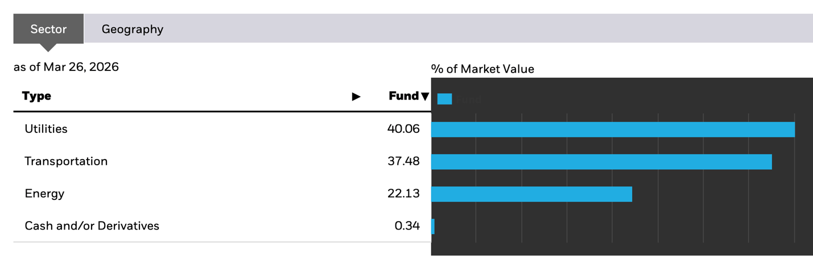The width and height of the screenshot is (813, 271).
Task: Click the 40.06 Utilities fund value
Action: tap(403, 129)
